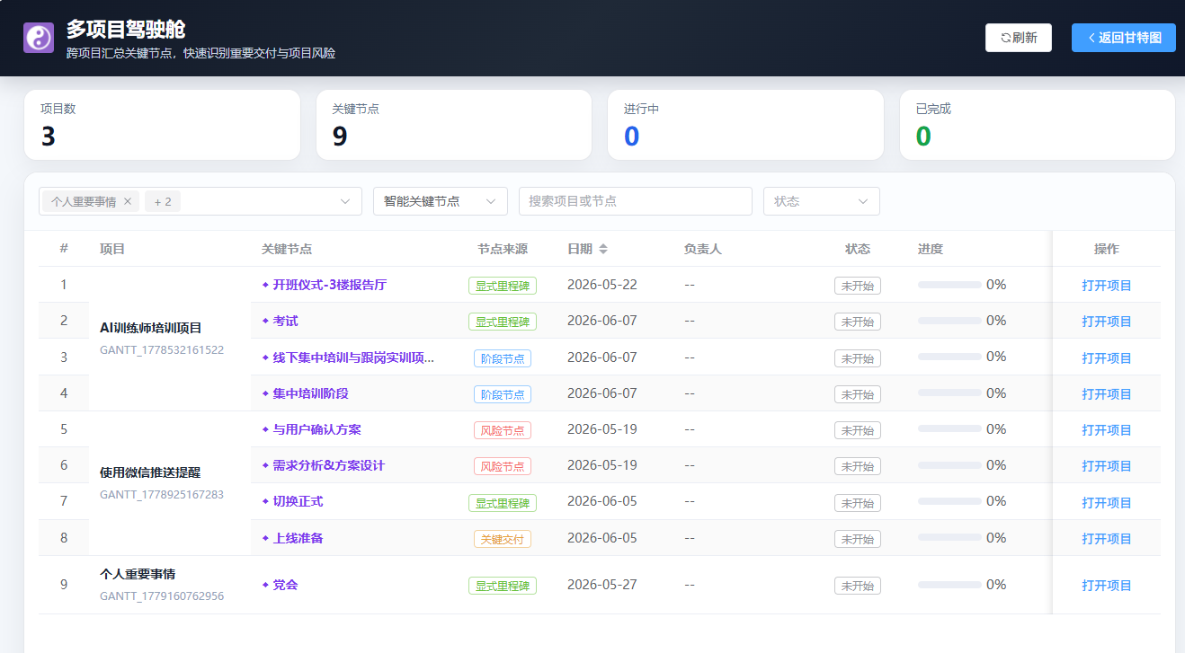Click the 集中培训阶段 node name
The height and width of the screenshot is (653, 1185).
click(311, 393)
